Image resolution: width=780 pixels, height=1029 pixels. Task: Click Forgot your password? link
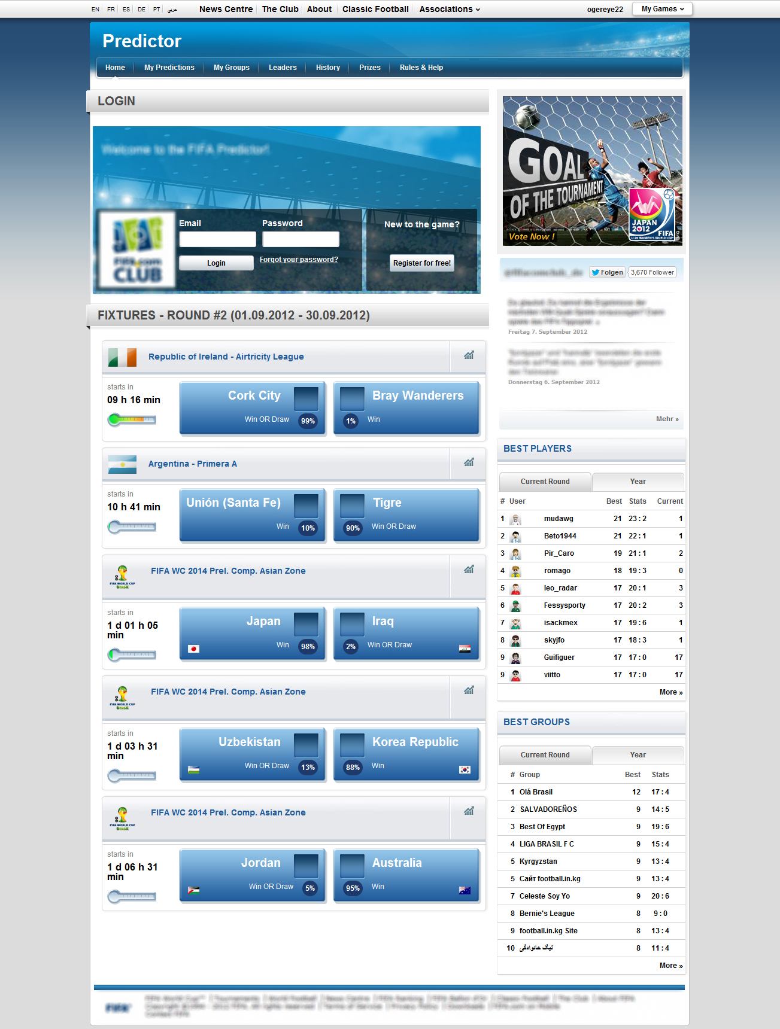[299, 260]
